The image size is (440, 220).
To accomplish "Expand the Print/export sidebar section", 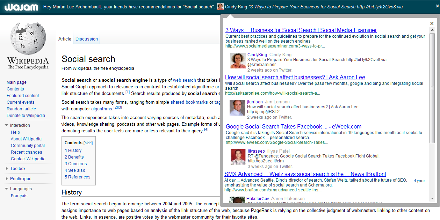I will tap(7, 179).
